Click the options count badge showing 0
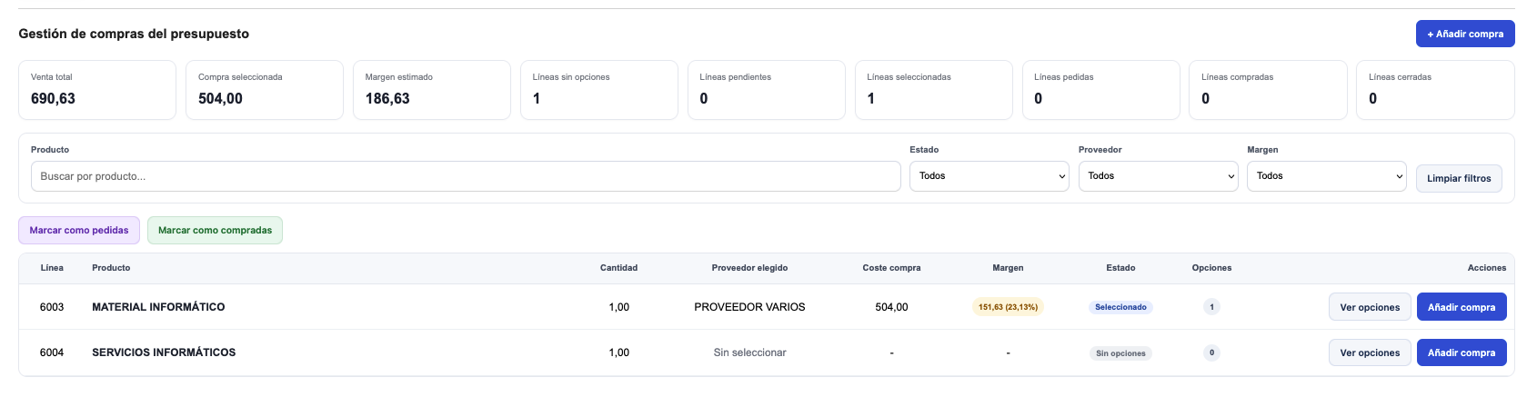Screen dimensions: 1527x397 [1211, 352]
